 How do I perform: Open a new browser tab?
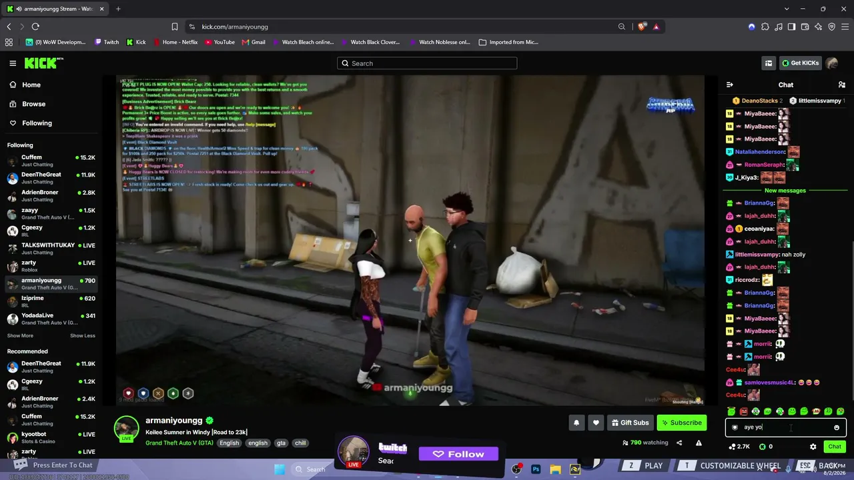[118, 9]
